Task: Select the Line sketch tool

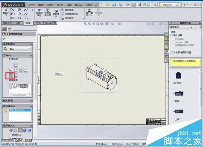Action: click(13, 10)
